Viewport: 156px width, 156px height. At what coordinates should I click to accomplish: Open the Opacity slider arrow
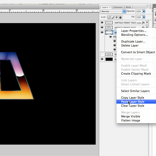144,11
